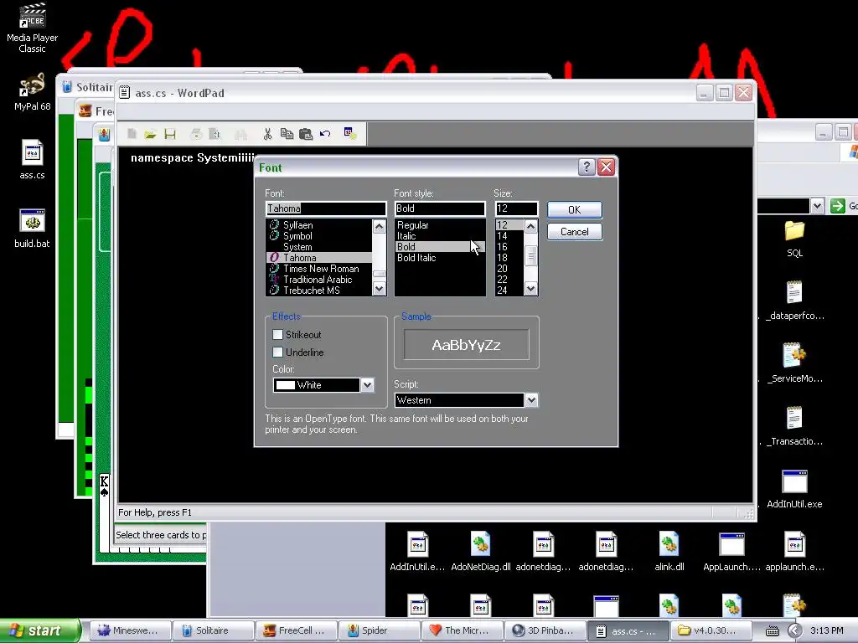Select the _dataperfco... file icon
Viewport: 858px width, 643px height.
coord(794,301)
